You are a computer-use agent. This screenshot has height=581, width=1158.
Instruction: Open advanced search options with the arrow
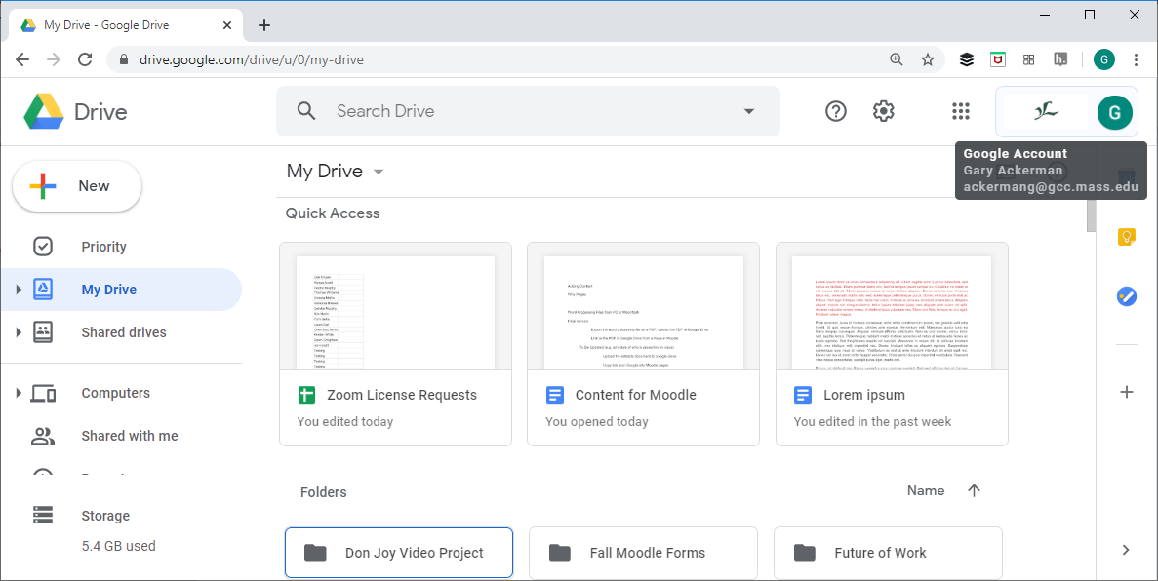coord(748,110)
